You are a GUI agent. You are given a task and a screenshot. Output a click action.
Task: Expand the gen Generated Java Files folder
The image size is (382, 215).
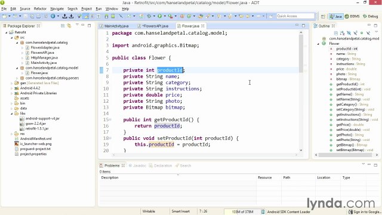pos(12,83)
